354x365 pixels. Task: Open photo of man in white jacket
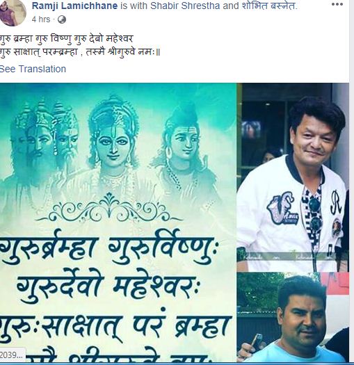click(x=293, y=177)
